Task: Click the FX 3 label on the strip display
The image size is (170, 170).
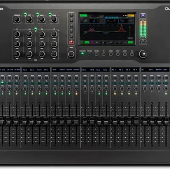Action: pos(128,70)
